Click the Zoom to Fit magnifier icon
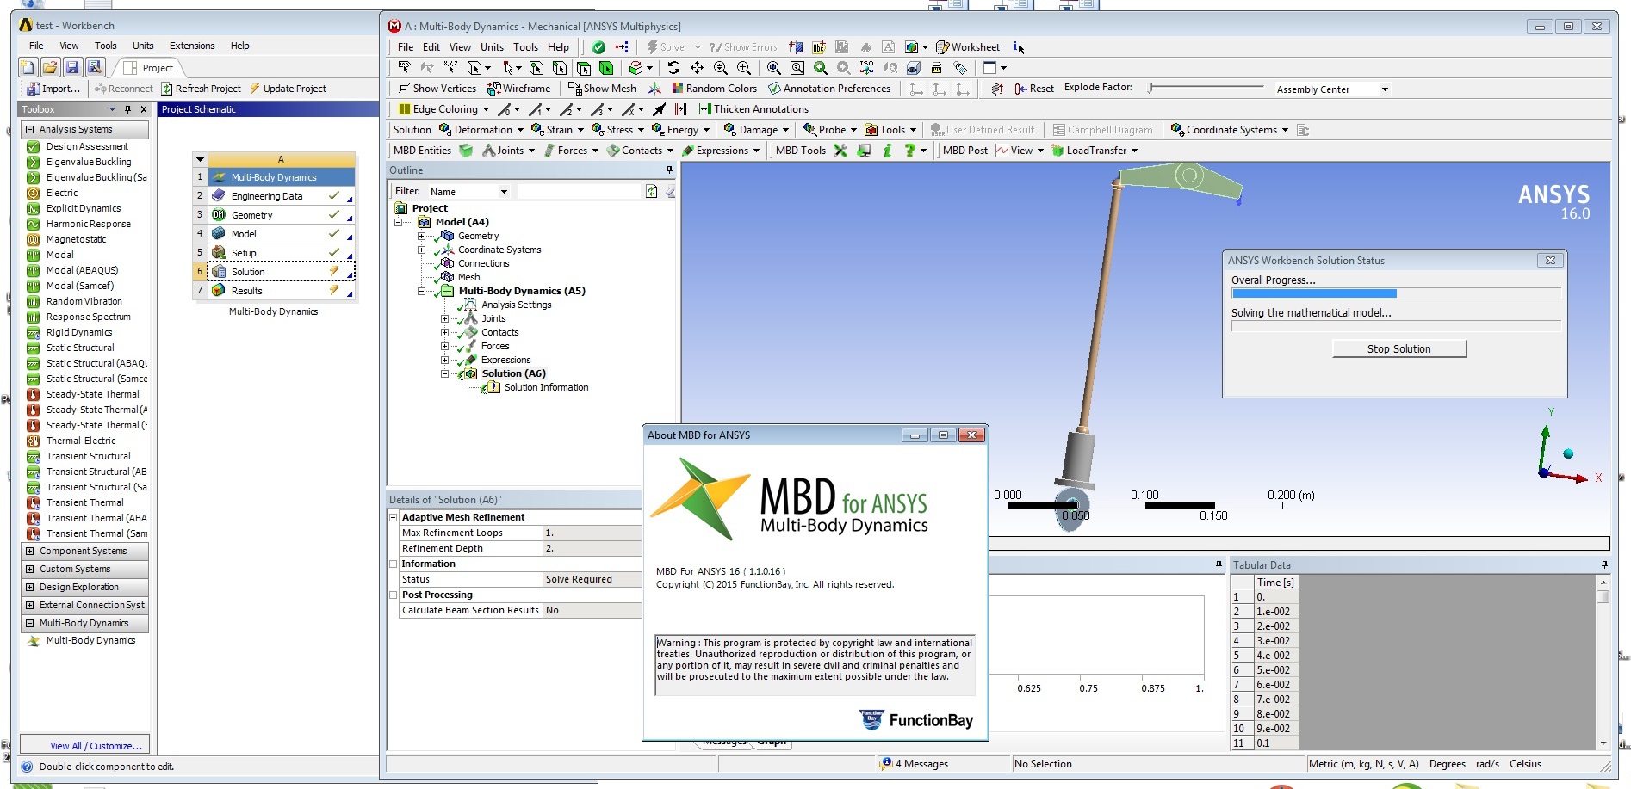The image size is (1631, 789). coord(774,67)
